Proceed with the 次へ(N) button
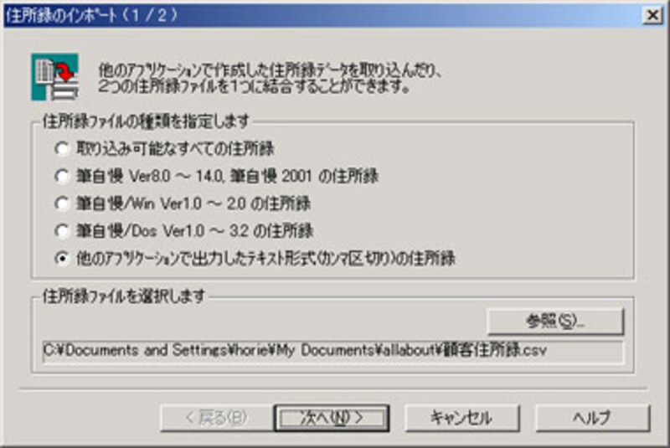Screen dimensions: 670x448 [332, 418]
